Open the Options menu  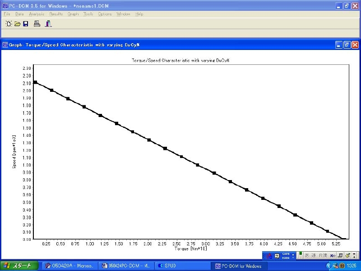point(105,14)
